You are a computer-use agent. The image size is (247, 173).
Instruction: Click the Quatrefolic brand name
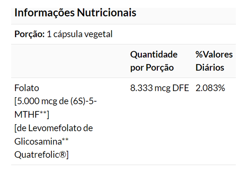click(36, 155)
